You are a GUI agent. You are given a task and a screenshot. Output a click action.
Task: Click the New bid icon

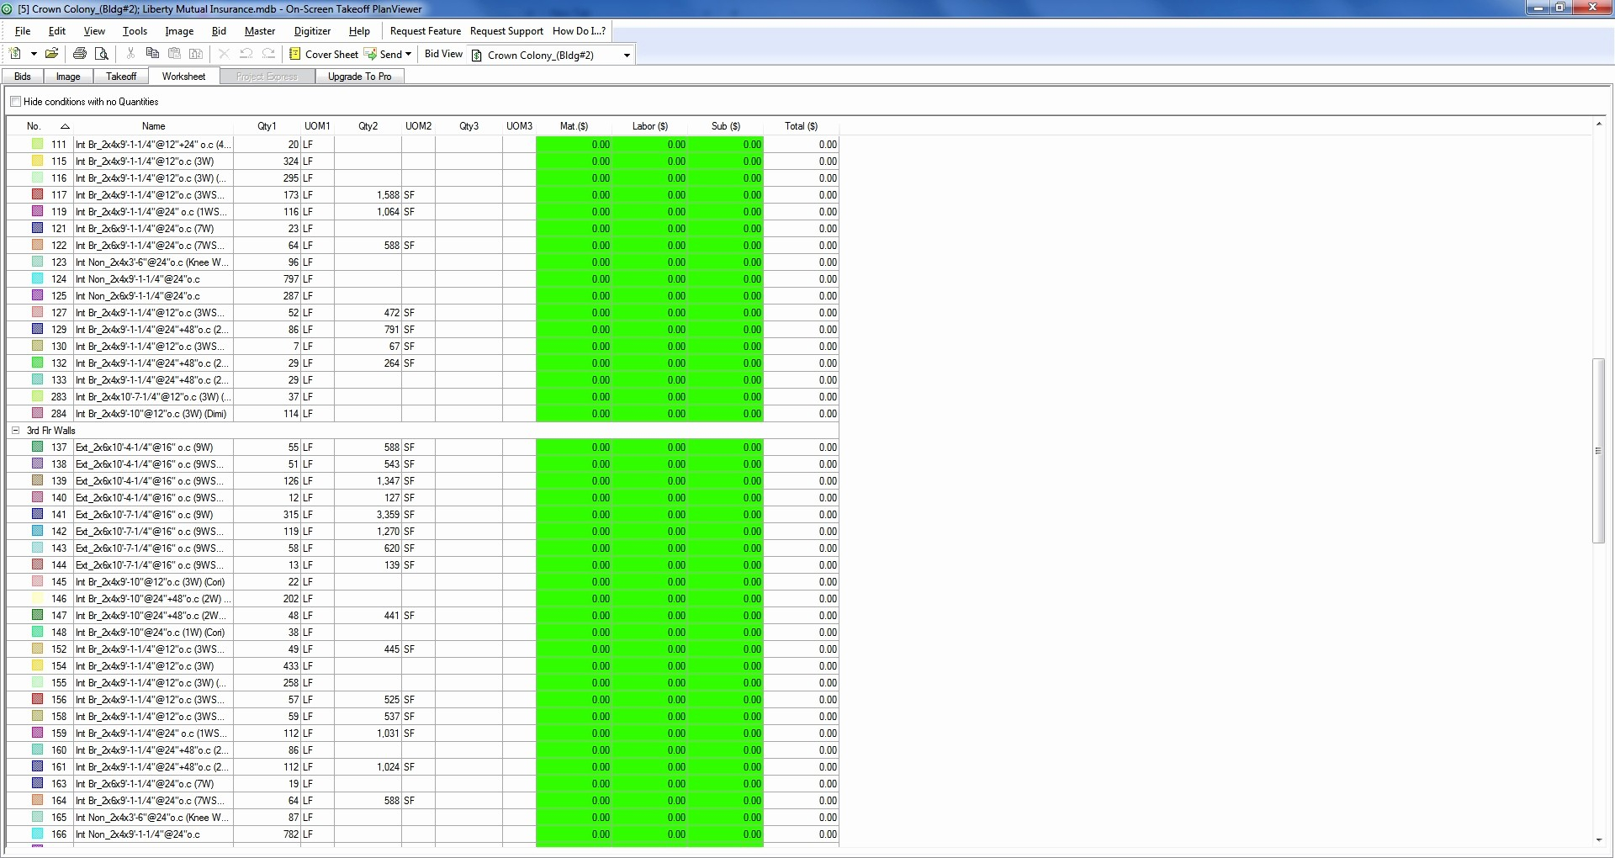(x=15, y=54)
